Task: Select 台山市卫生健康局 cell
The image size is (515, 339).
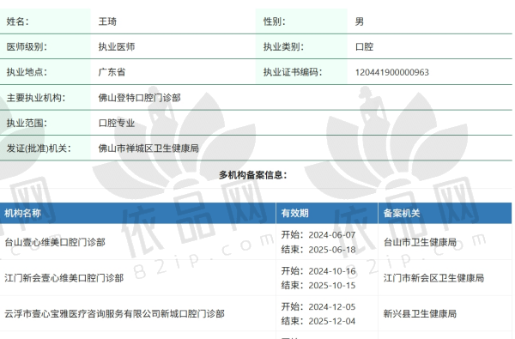Action: click(420, 242)
